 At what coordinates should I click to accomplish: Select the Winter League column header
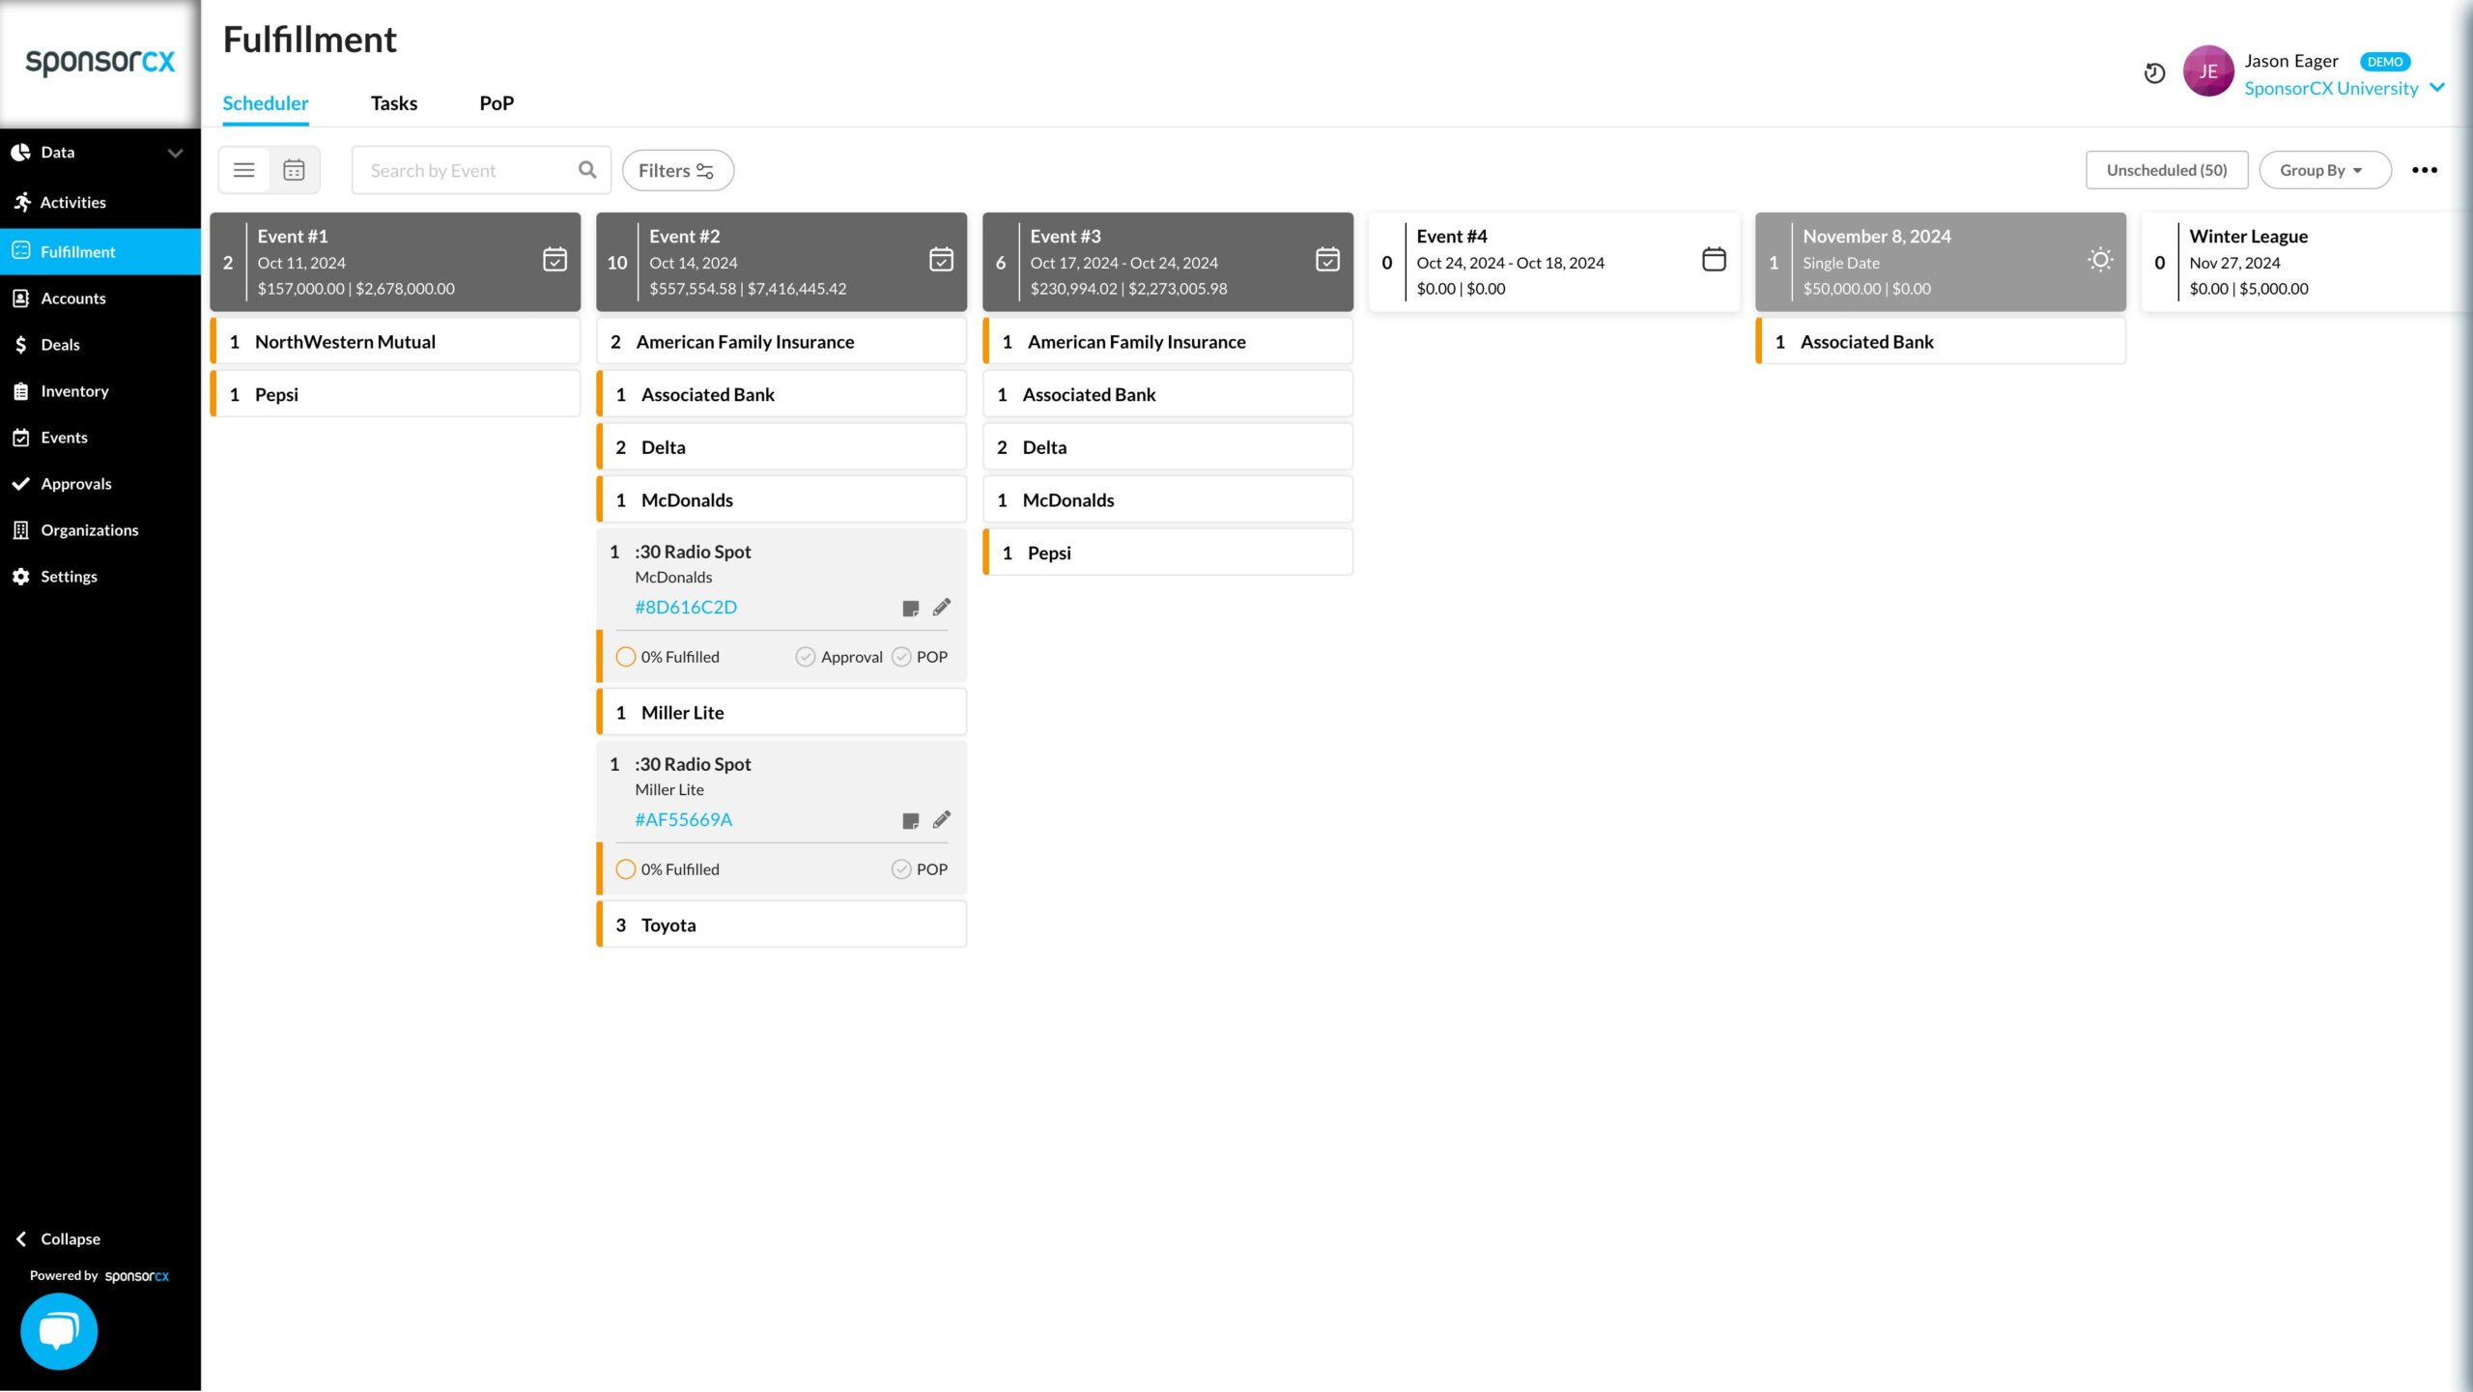[x=2307, y=262]
